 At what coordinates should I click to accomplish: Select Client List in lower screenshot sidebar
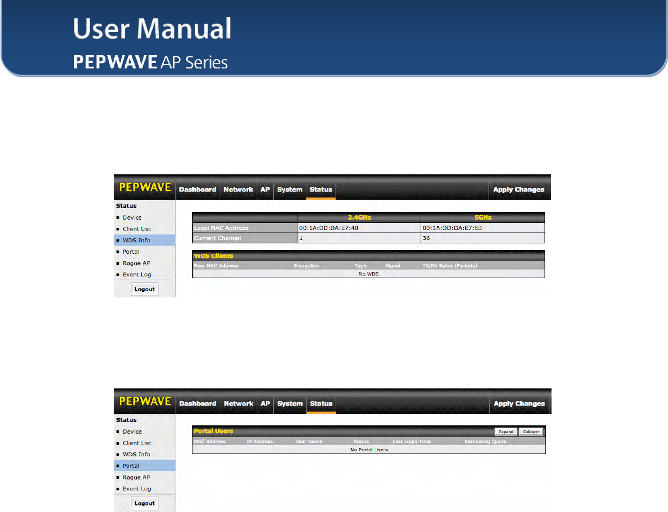137,442
